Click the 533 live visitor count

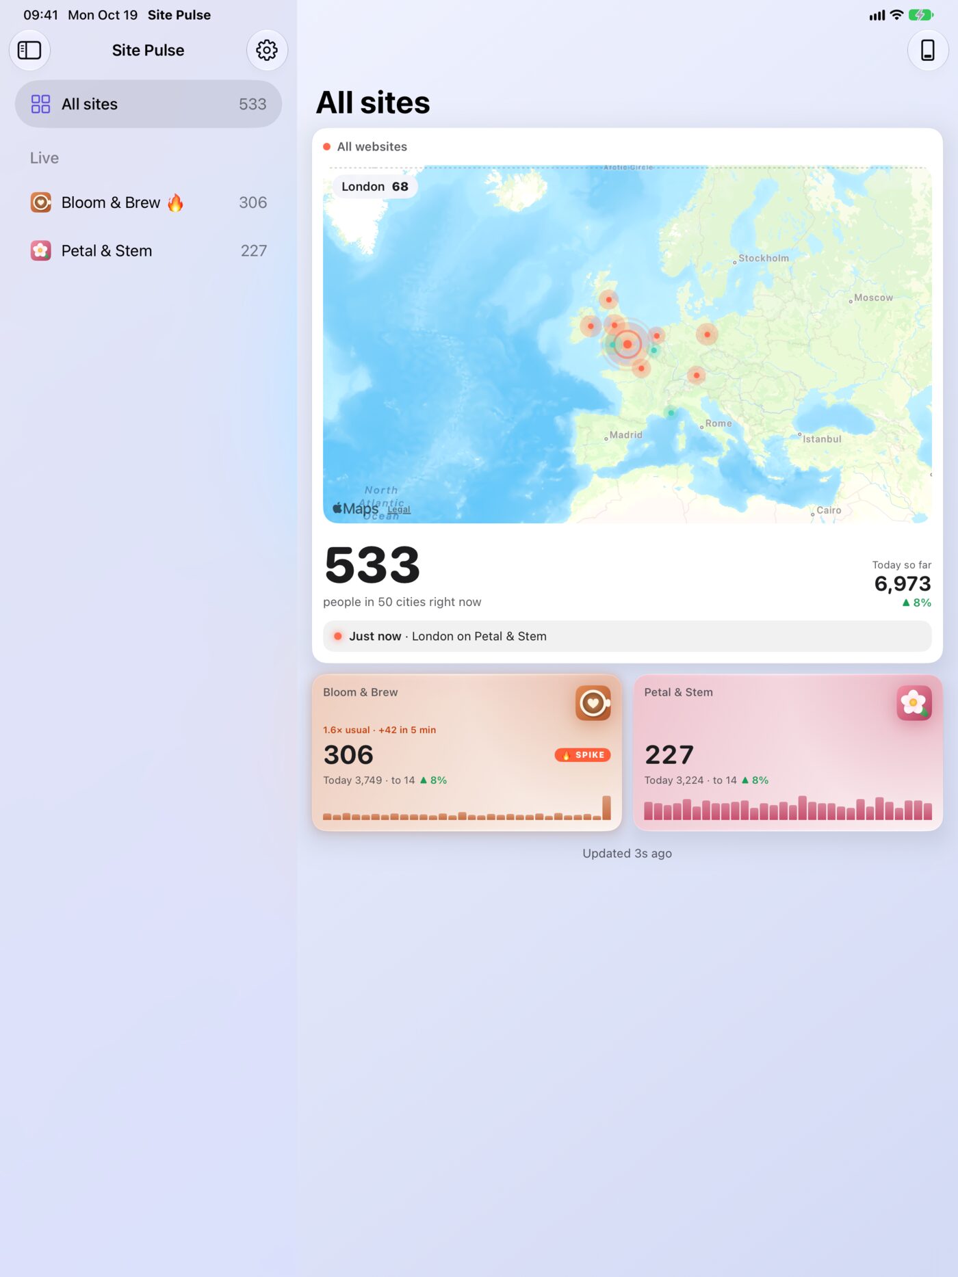click(x=372, y=566)
